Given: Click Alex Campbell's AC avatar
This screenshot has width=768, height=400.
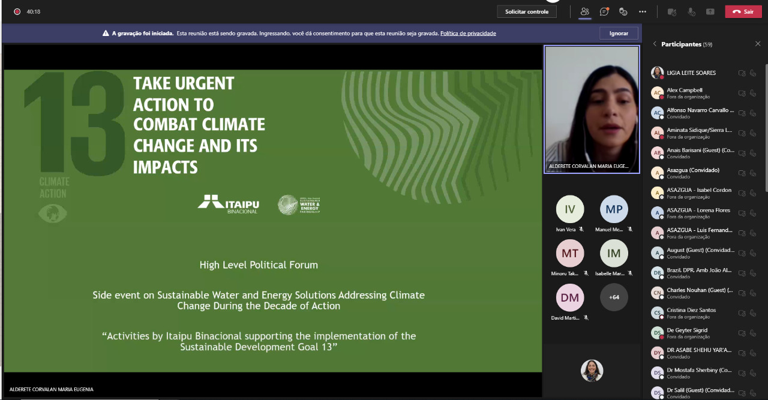Looking at the screenshot, I should coord(658,93).
